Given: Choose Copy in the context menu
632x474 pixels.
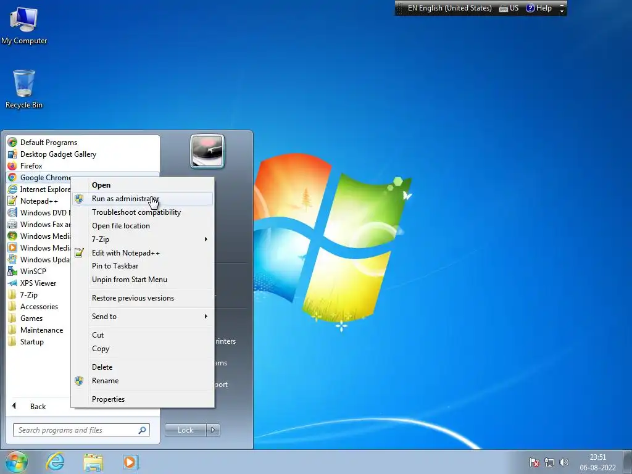Looking at the screenshot, I should pos(143,349).
